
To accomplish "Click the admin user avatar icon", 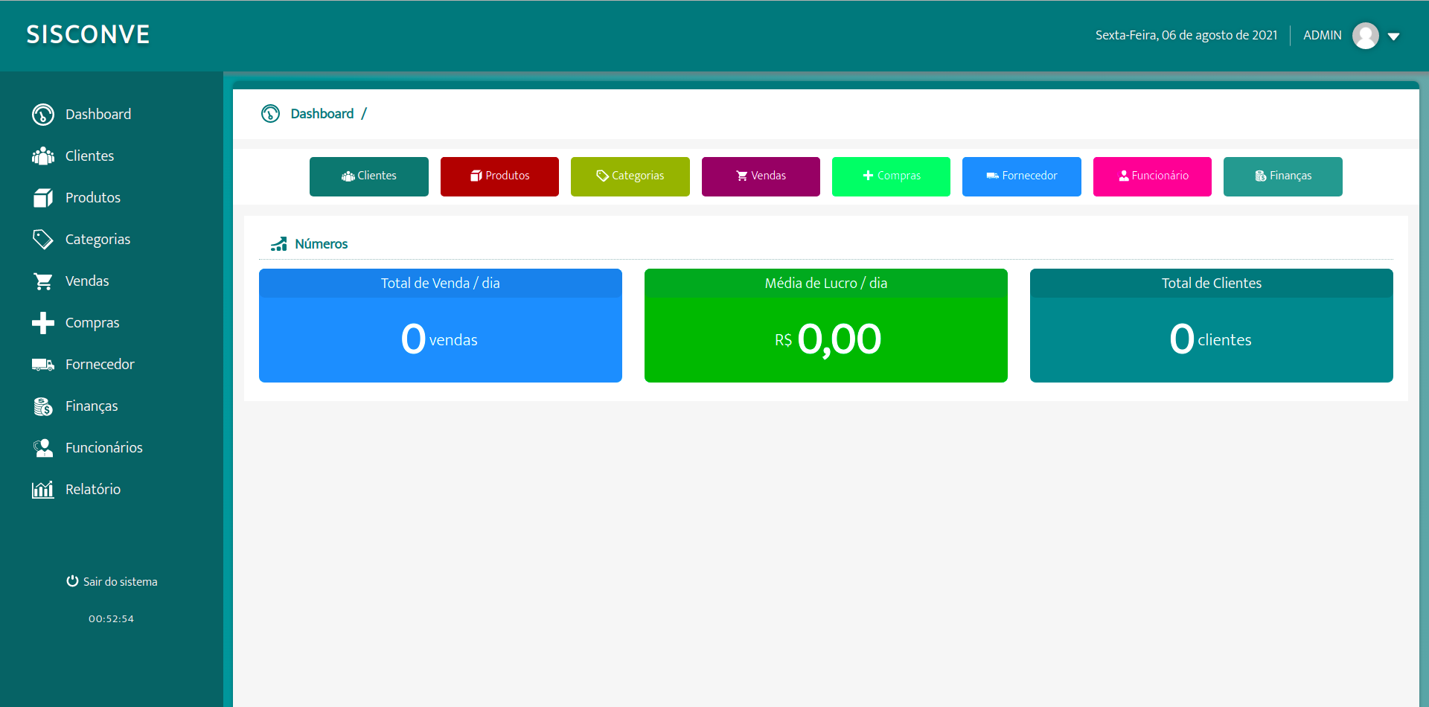I will pyautogui.click(x=1365, y=36).
